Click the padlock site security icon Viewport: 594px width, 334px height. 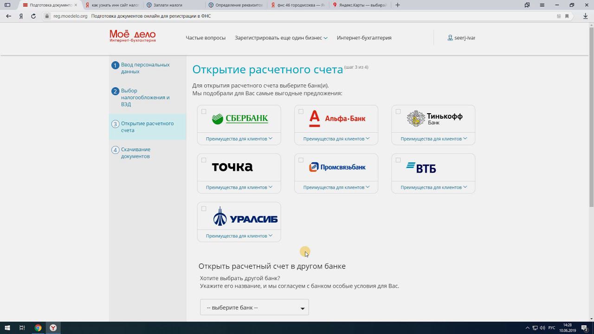click(47, 16)
